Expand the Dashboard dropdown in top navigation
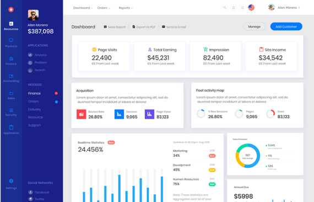 coord(83,8)
